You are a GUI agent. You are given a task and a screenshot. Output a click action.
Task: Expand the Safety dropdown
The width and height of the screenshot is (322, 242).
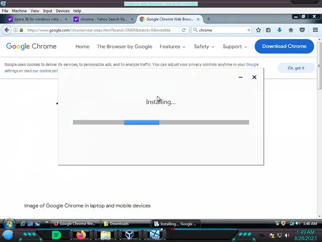(204, 47)
